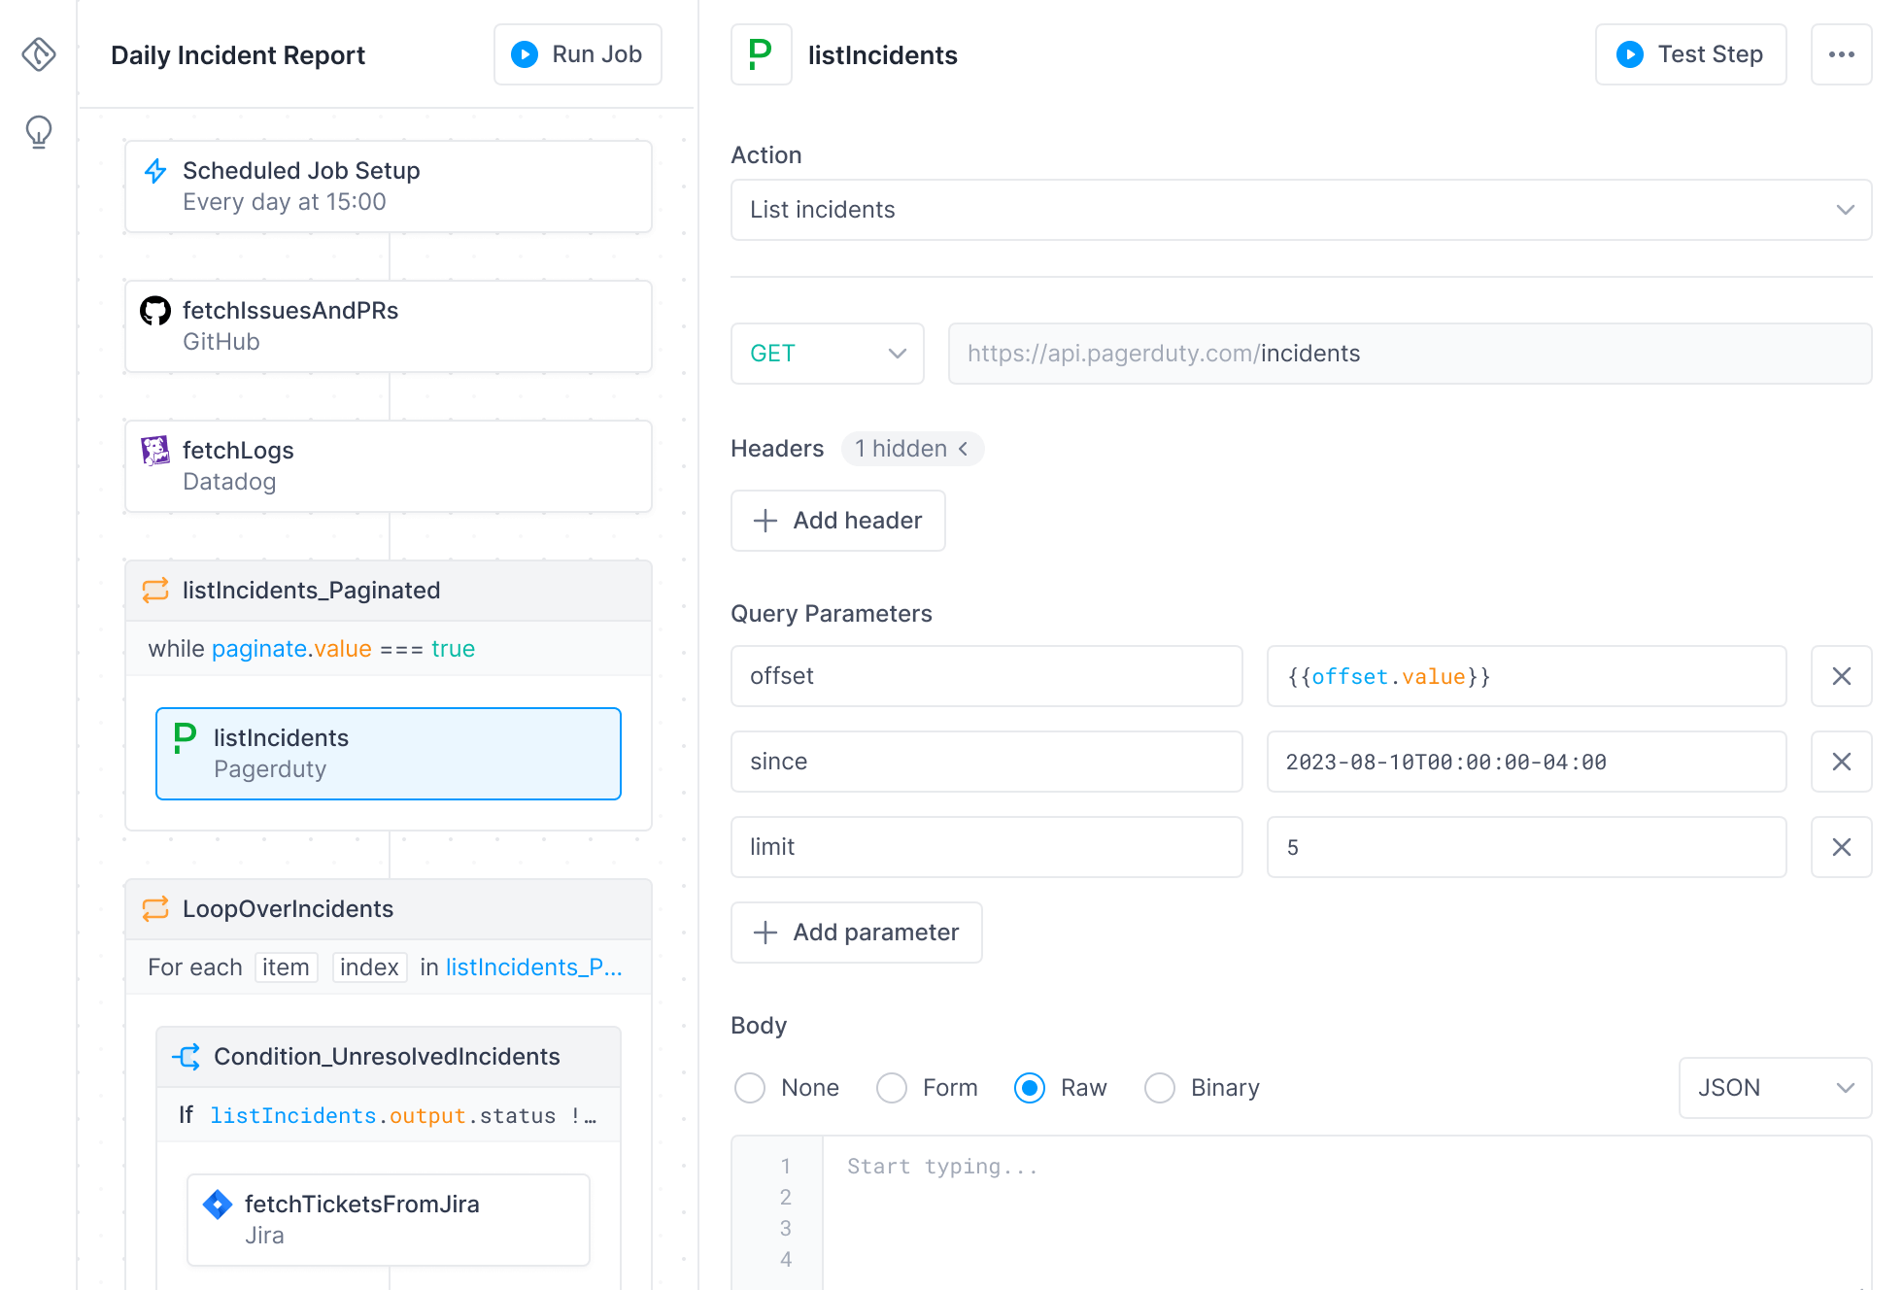Image resolution: width=1904 pixels, height=1290 pixels.
Task: Open the three-dots more options menu
Action: point(1841,54)
